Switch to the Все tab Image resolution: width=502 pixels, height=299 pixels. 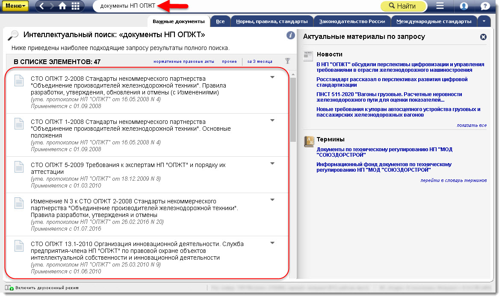(x=220, y=21)
